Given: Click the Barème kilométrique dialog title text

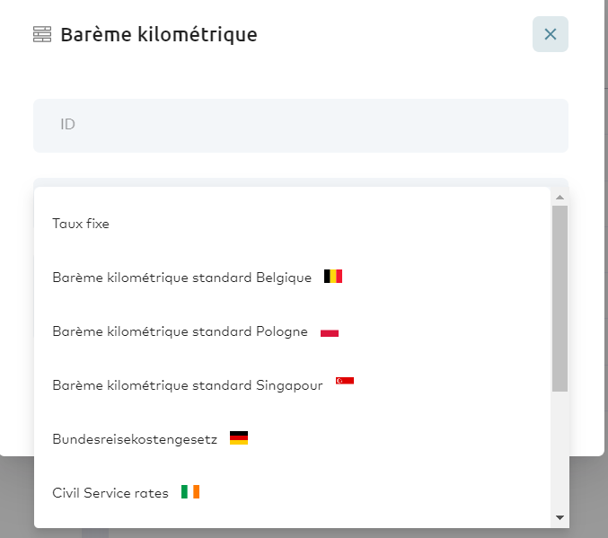Looking at the screenshot, I should pyautogui.click(x=159, y=35).
